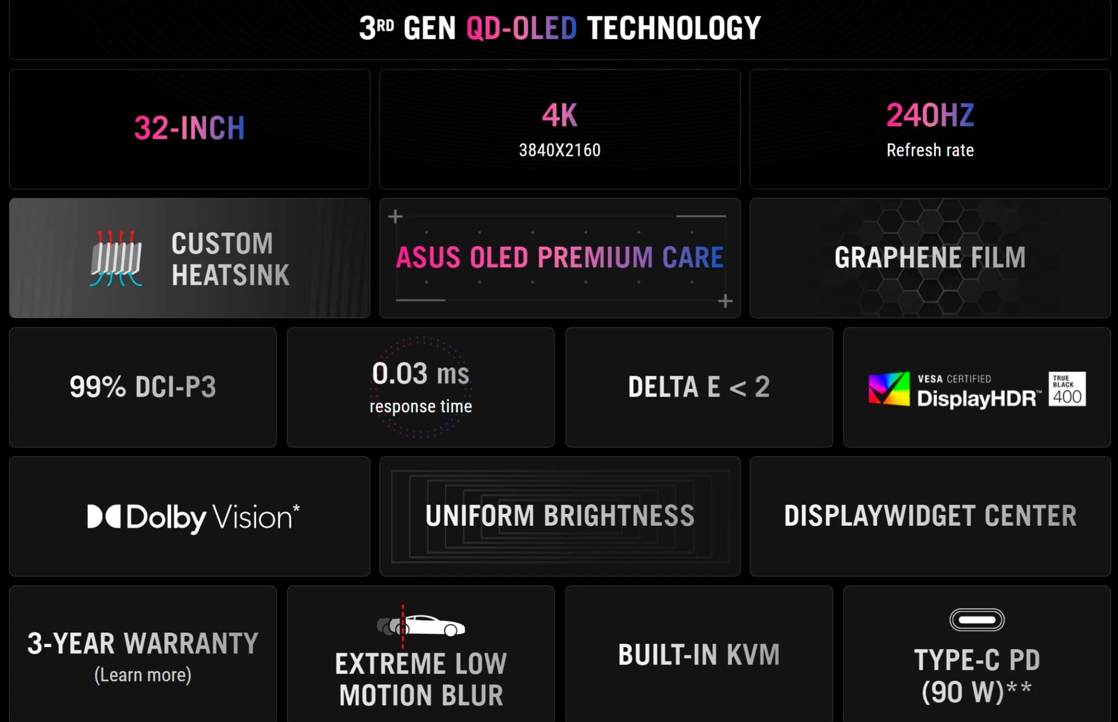Click the True Black 400 badge
This screenshot has height=722, width=1118.
(x=1067, y=389)
